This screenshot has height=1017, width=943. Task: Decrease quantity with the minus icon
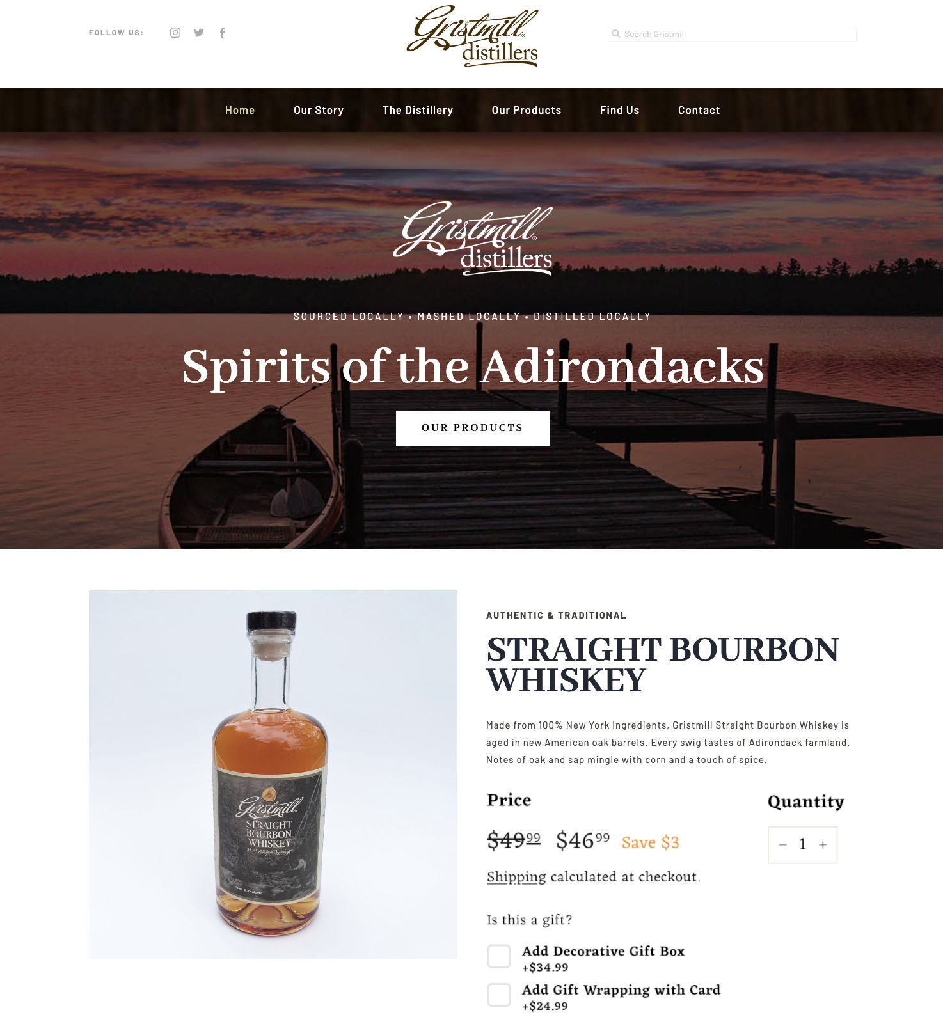(x=782, y=845)
